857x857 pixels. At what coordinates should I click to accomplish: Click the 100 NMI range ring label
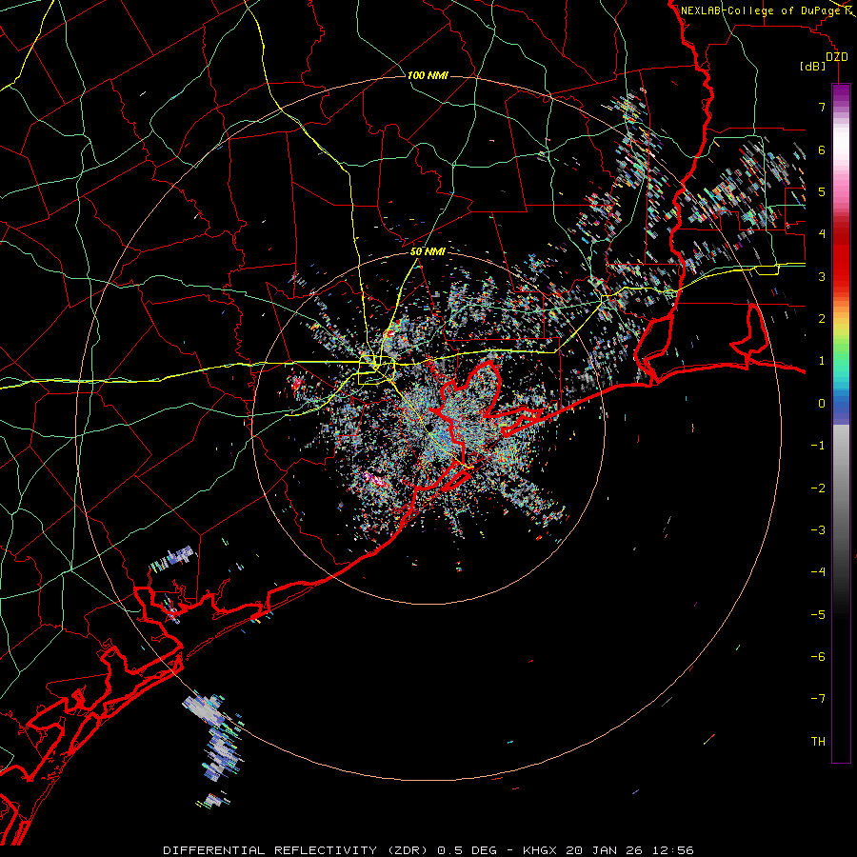428,75
